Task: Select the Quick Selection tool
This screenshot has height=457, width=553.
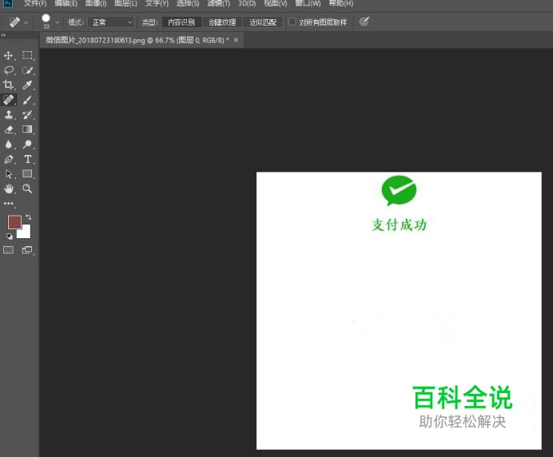Action: click(x=27, y=70)
